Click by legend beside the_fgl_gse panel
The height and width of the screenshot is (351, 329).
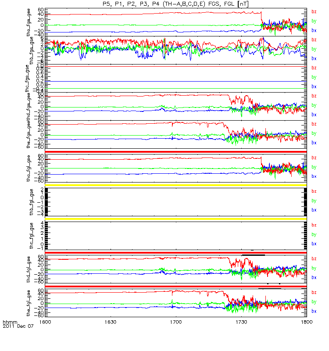(x=314, y=302)
